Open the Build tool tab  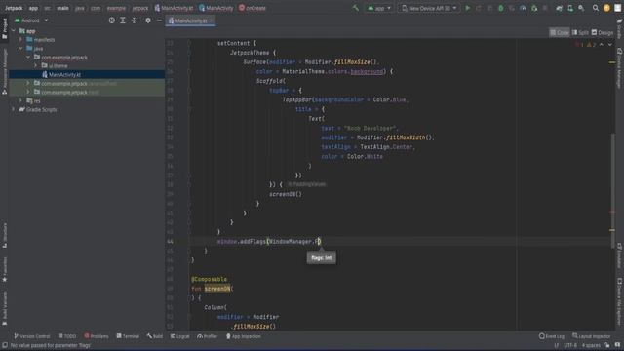pyautogui.click(x=155, y=336)
